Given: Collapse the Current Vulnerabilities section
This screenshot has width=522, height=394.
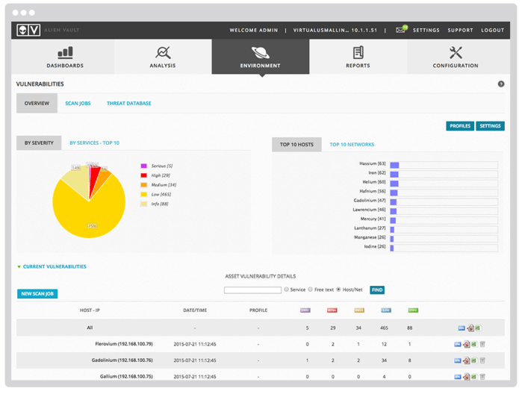Looking at the screenshot, I should (19, 266).
